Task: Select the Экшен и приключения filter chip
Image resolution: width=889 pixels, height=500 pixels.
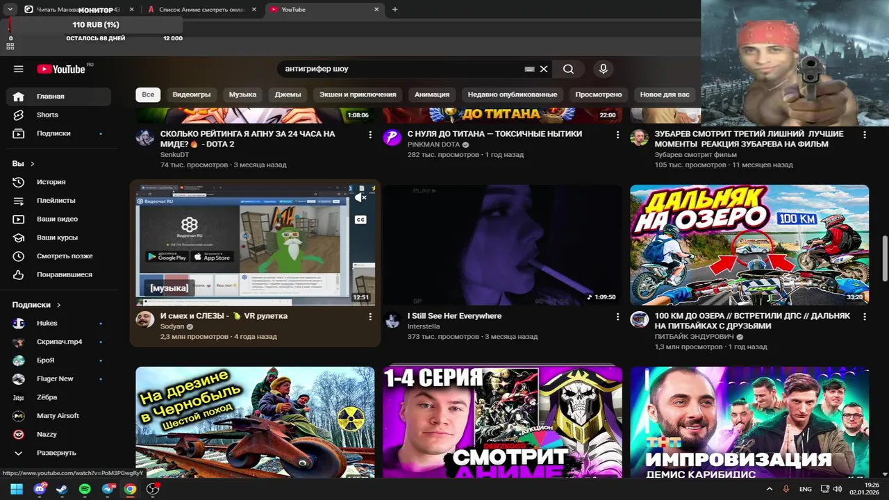Action: (x=358, y=94)
